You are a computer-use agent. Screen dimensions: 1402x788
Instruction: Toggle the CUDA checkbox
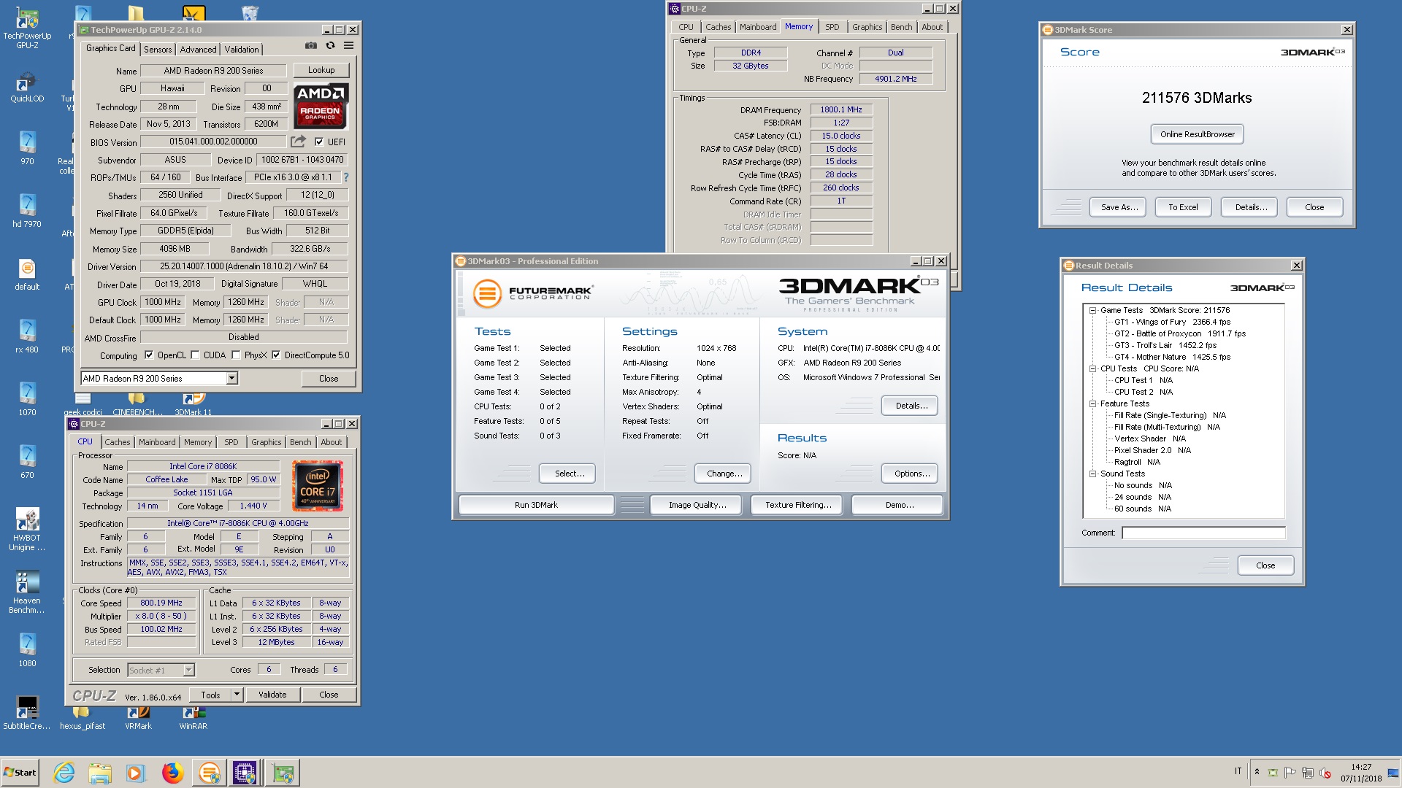(x=195, y=355)
